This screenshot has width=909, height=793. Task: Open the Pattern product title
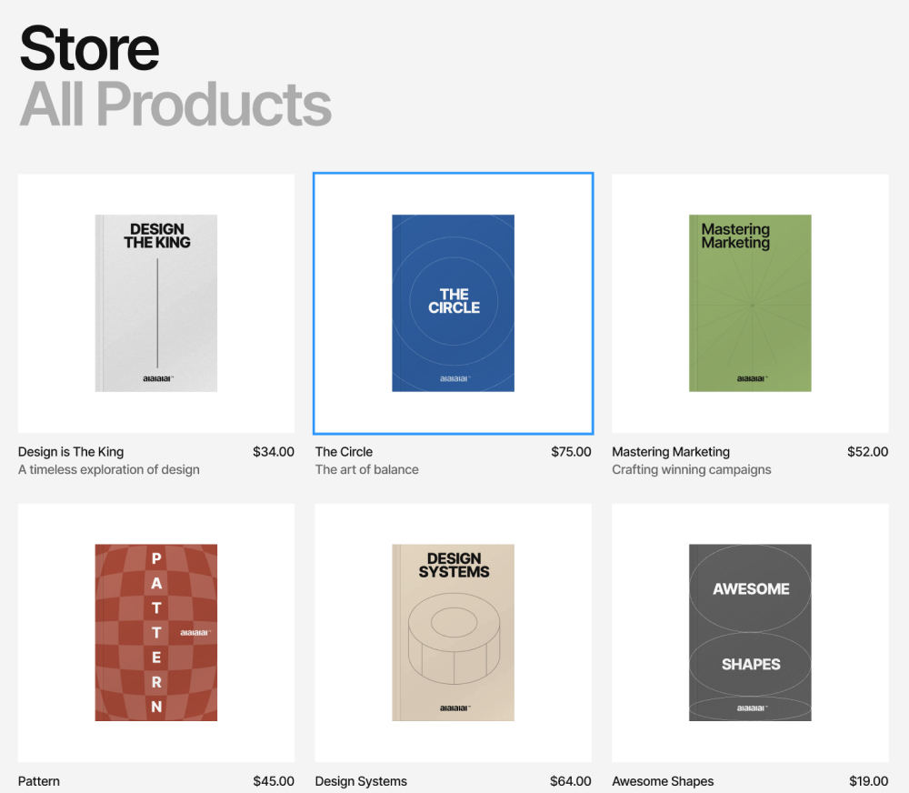coord(39,781)
